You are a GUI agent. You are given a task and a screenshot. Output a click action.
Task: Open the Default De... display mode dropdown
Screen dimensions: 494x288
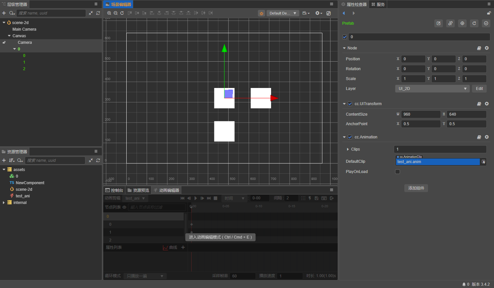tap(283, 13)
